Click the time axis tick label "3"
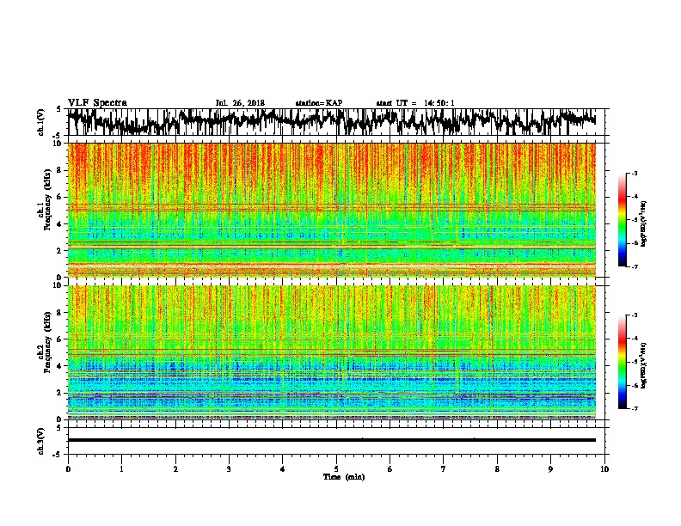Image resolution: width=681 pixels, height=526 pixels. coord(229,469)
